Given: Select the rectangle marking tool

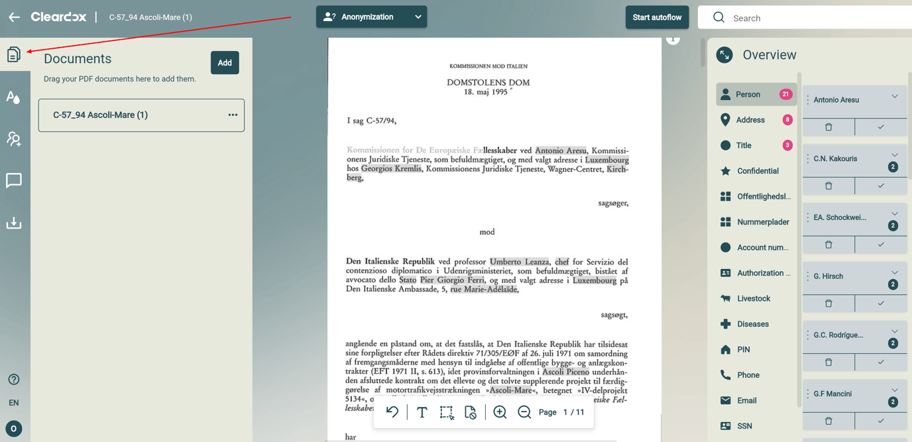Looking at the screenshot, I should [x=447, y=412].
